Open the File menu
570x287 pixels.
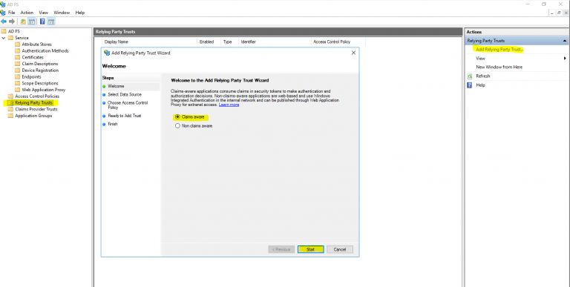[x=12, y=13]
